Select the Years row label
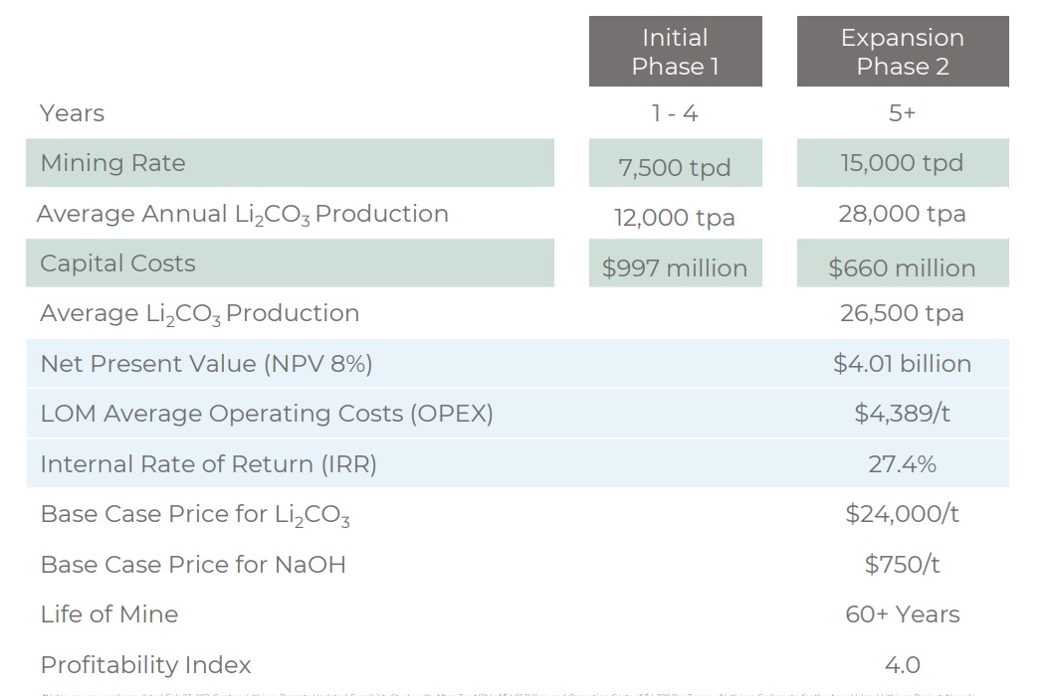Viewport: 1045px width, 696px height. pos(72,113)
